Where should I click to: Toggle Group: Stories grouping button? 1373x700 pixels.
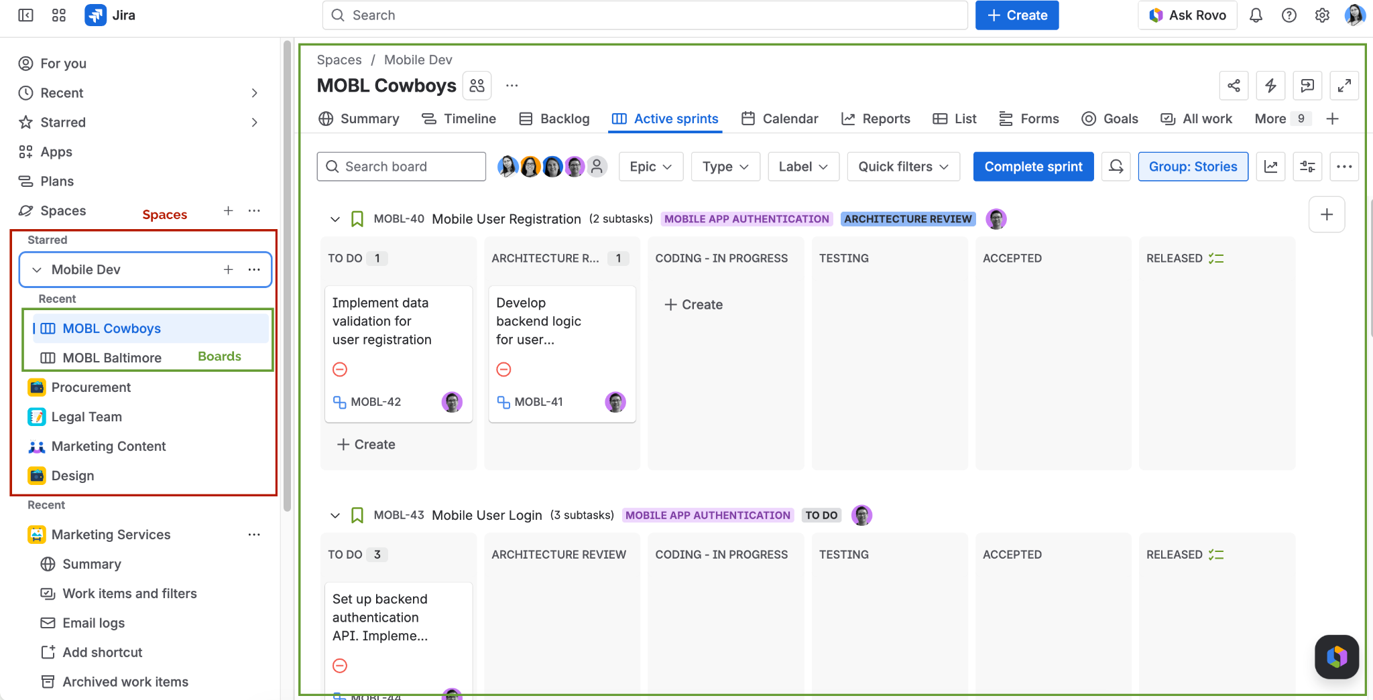1193,167
